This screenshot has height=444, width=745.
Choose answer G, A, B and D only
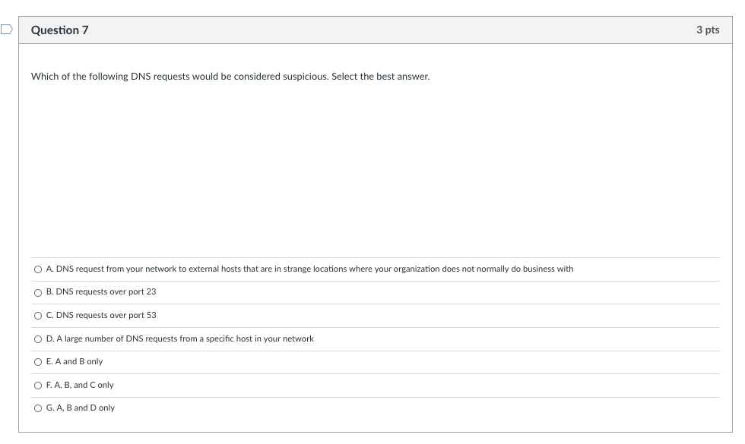tap(38, 408)
